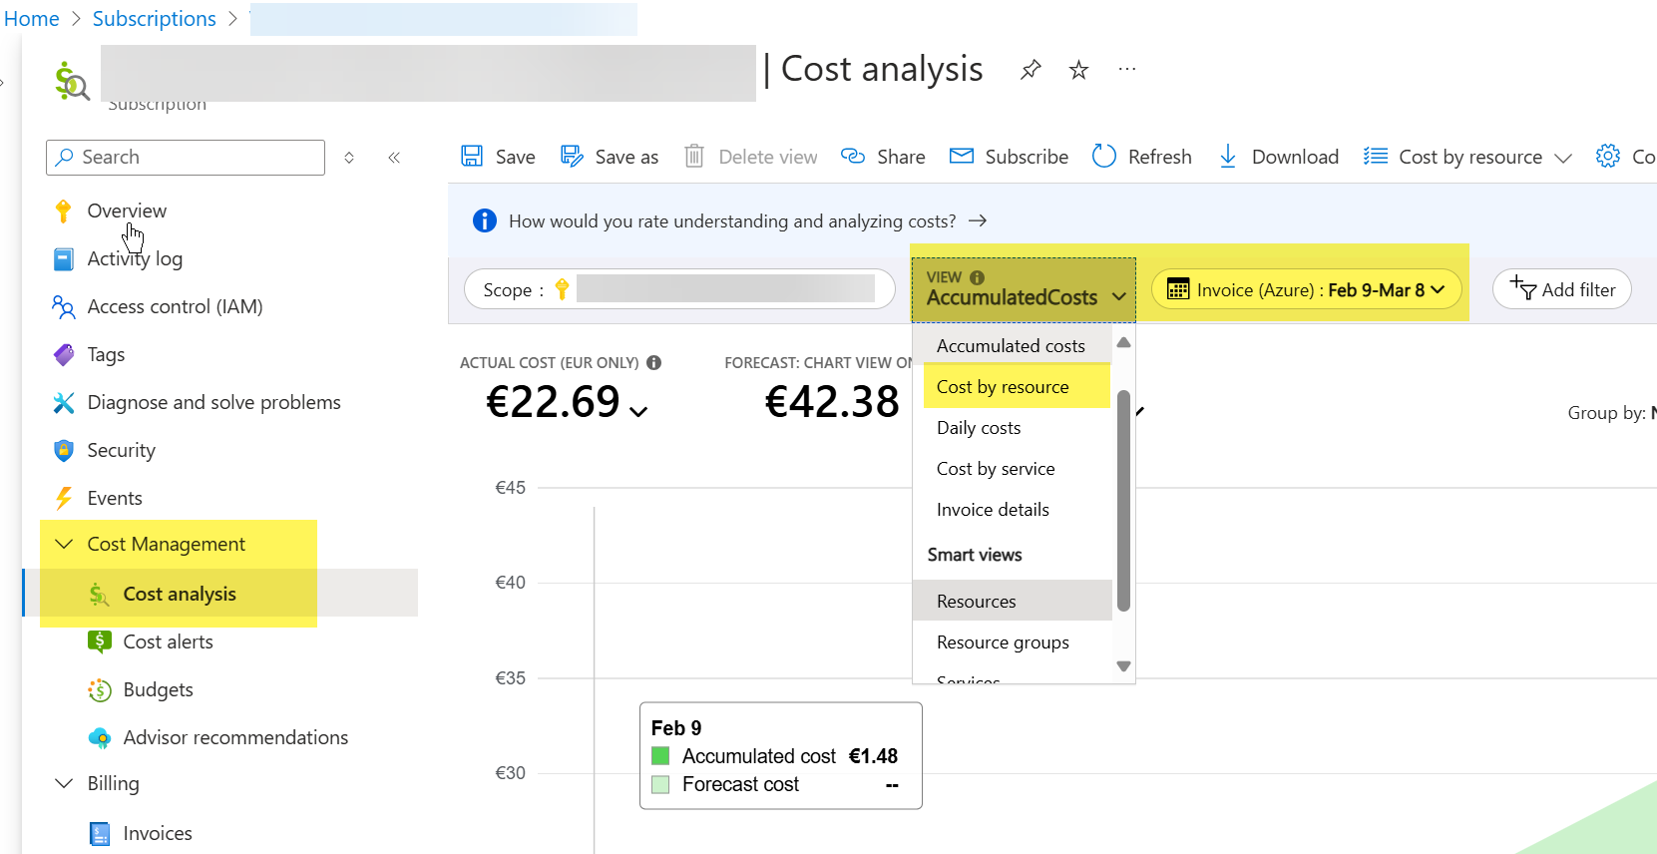Go to Home breadcrumb link
The width and height of the screenshot is (1657, 854).
pyautogui.click(x=32, y=19)
